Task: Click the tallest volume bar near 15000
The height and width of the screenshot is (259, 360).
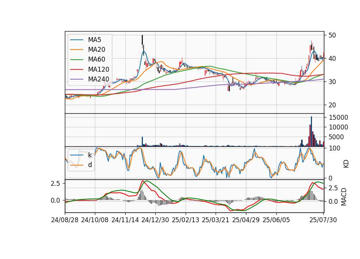Action: click(312, 131)
